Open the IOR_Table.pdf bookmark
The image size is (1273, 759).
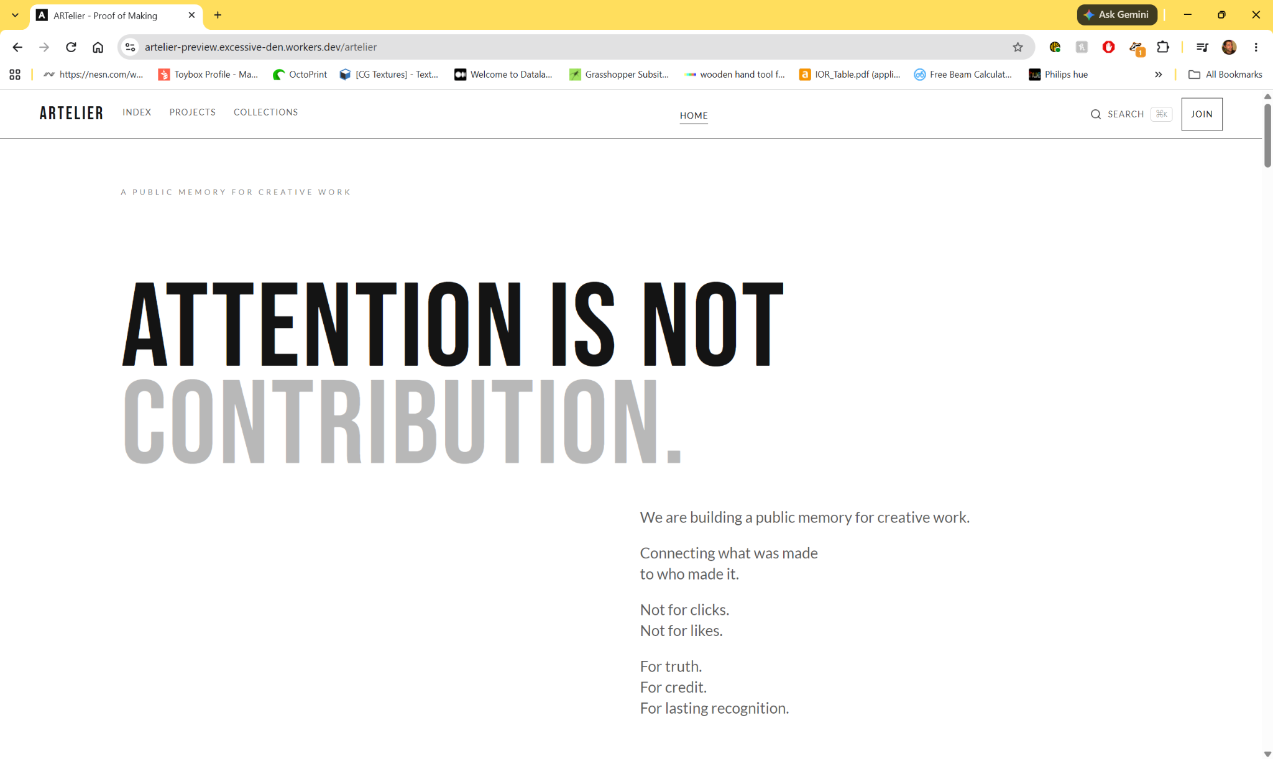850,75
